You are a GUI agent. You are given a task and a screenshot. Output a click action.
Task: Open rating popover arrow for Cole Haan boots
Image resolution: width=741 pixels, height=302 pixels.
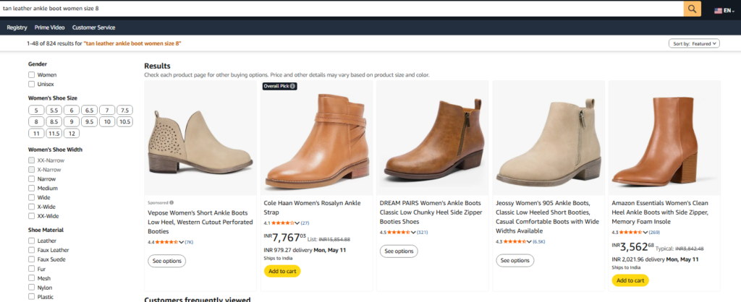[297, 223]
